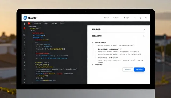Click the small arrow below the last code line

[x=32, y=83]
